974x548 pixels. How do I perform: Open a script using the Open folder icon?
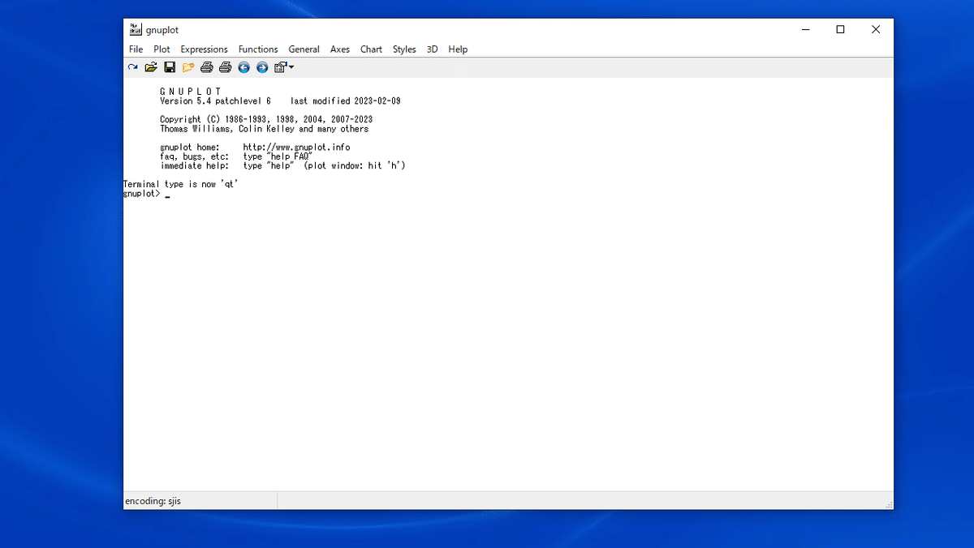pos(151,67)
